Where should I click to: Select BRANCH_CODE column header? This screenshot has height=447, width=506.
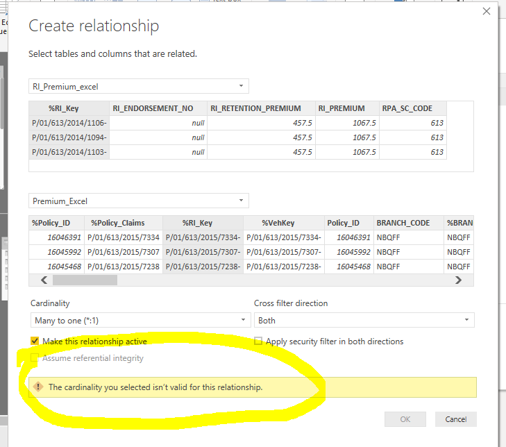coord(409,223)
